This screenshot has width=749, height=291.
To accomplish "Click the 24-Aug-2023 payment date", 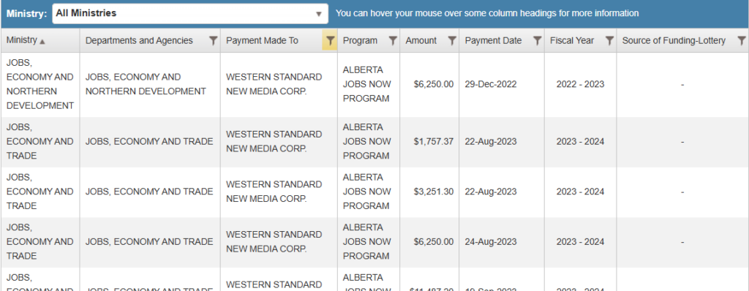I will [491, 242].
